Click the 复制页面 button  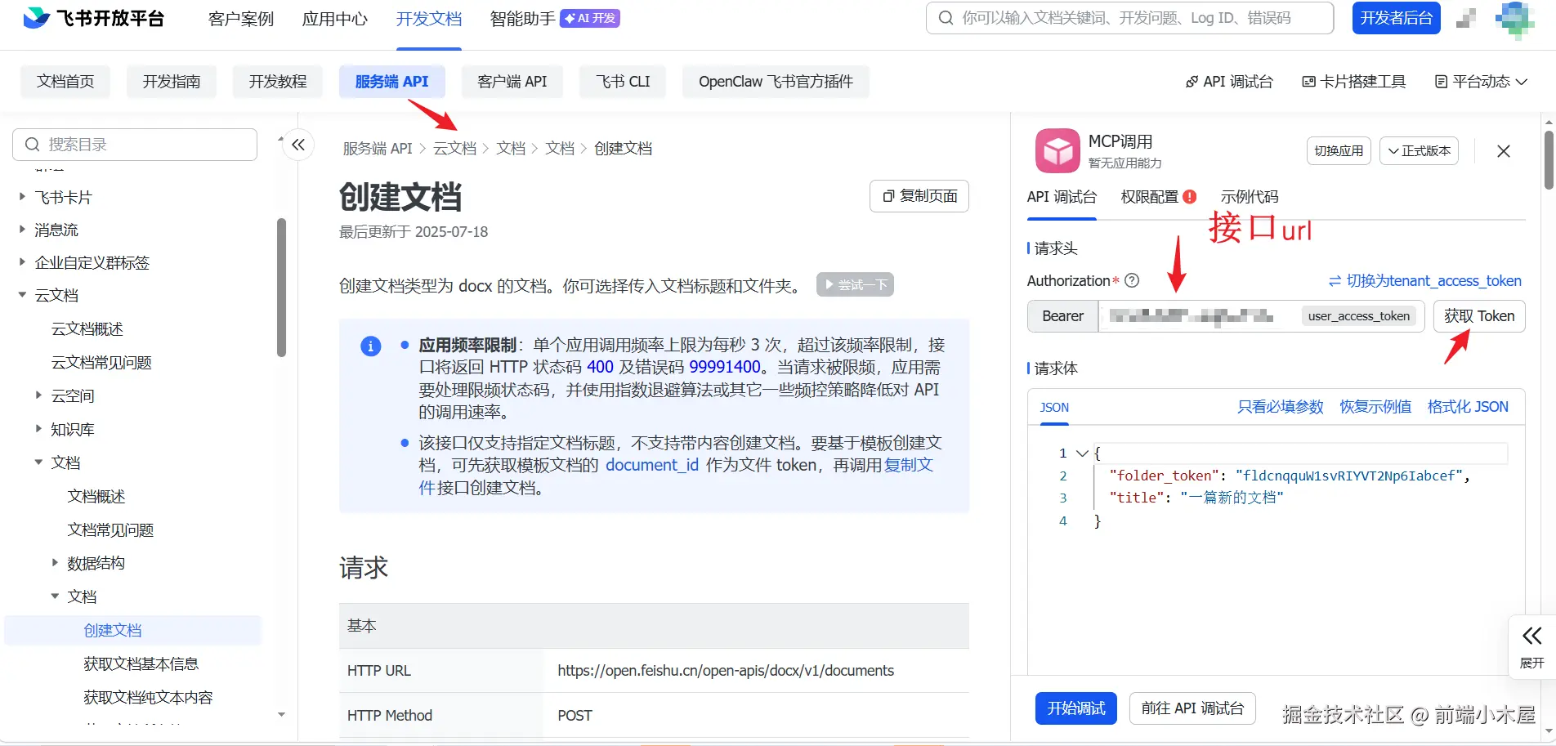coord(919,196)
